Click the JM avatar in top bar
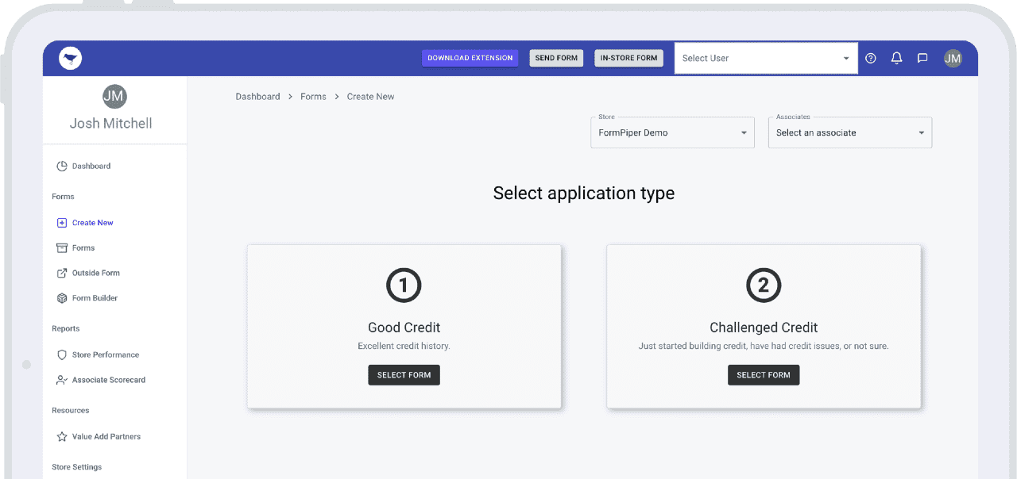This screenshot has width=1017, height=479. (x=953, y=58)
